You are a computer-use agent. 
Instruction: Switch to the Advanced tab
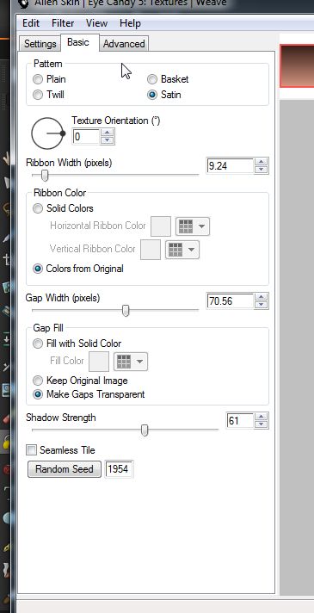(x=124, y=44)
